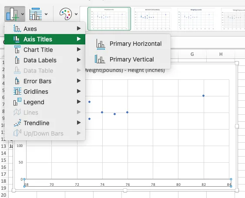Click the chart's bottom-right corner handle
Screen dimensions: 245x198
(237, 190)
